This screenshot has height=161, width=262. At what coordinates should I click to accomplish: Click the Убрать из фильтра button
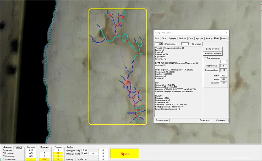(x=212, y=53)
